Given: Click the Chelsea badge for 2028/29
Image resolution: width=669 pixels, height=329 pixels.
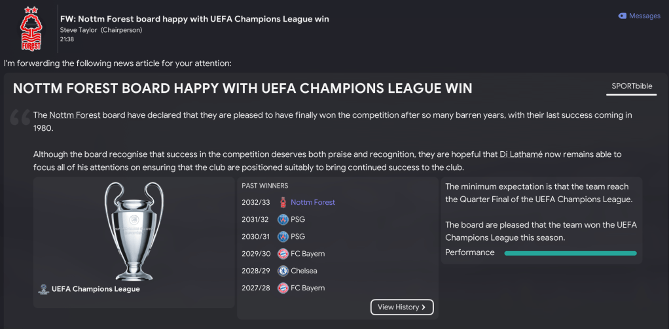Looking at the screenshot, I should tap(283, 271).
